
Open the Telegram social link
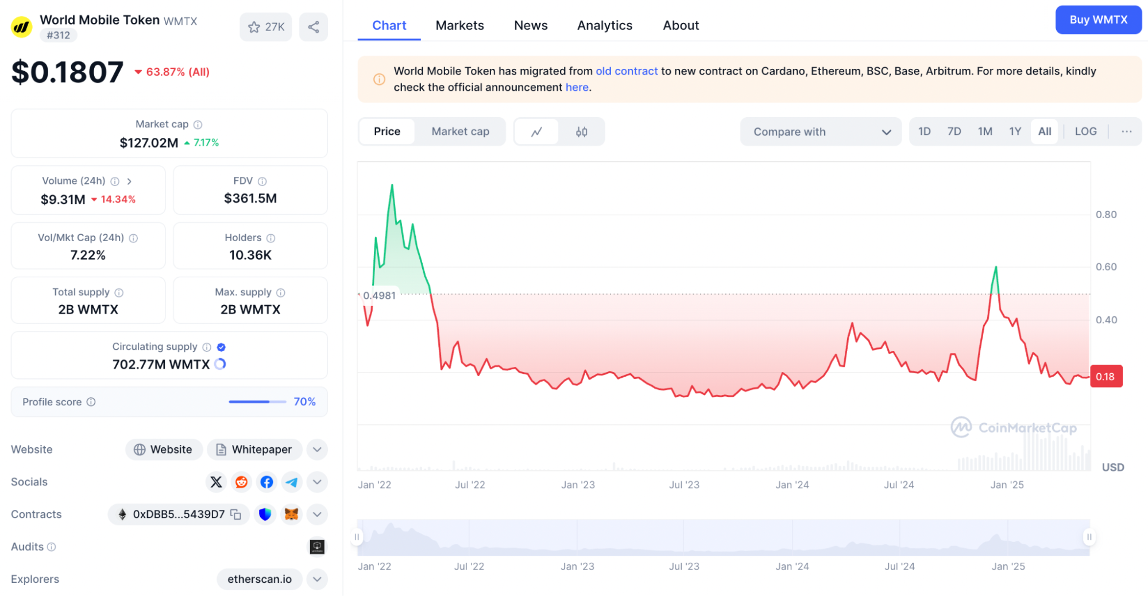pyautogui.click(x=292, y=482)
